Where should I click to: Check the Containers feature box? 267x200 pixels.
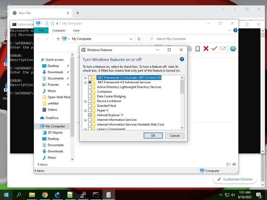[90, 92]
